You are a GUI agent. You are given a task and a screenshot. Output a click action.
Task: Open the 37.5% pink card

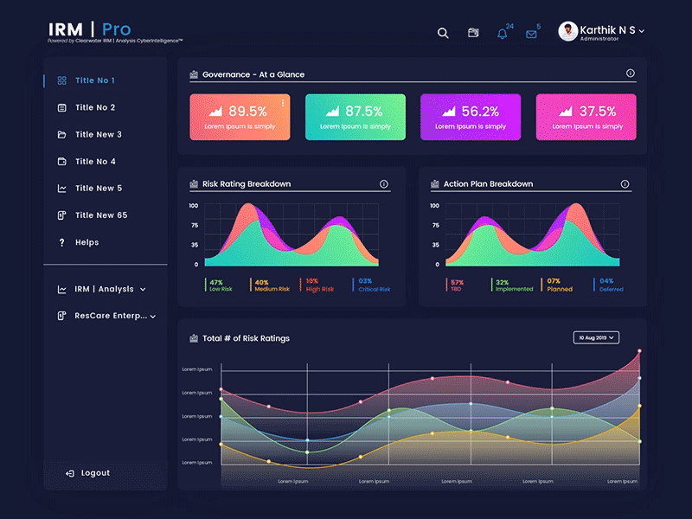tap(586, 117)
